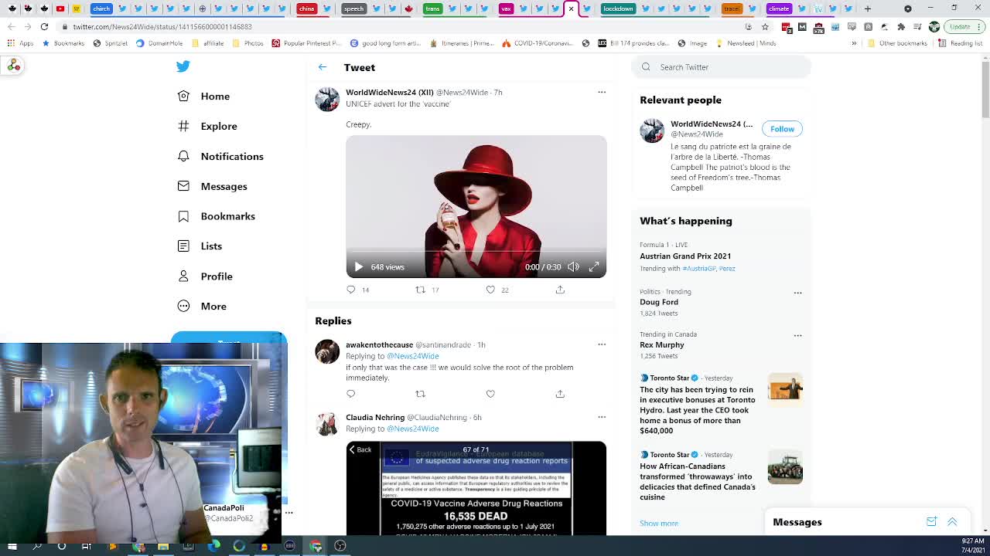
Task: Open more options on awakentothecause reply
Action: 602,344
